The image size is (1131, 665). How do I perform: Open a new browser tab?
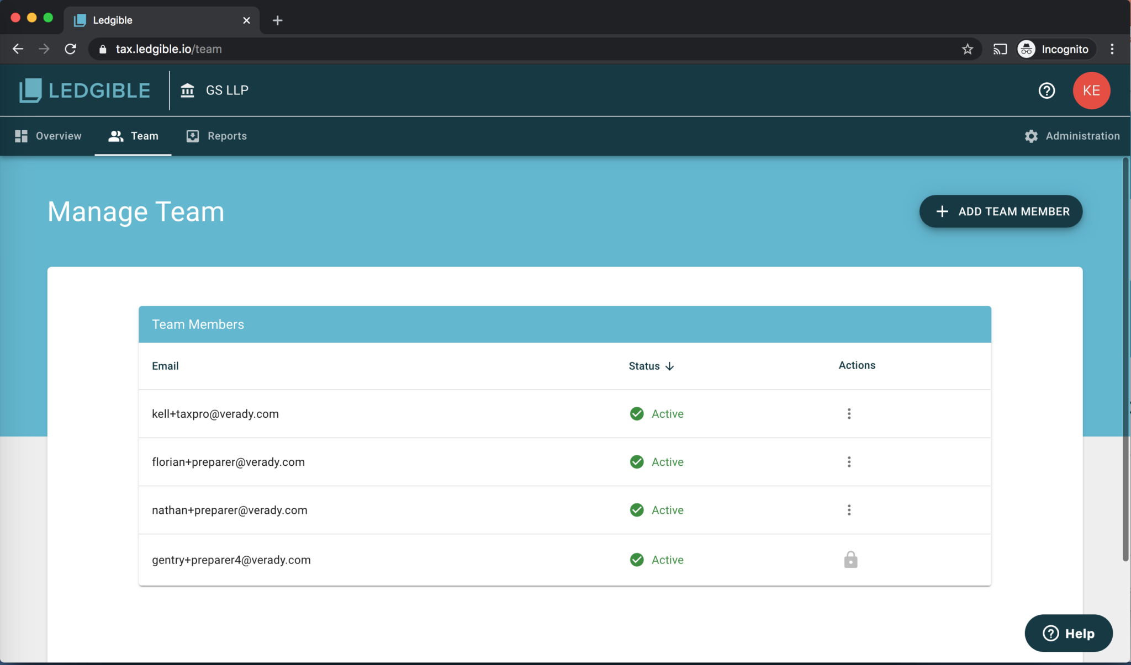(278, 20)
